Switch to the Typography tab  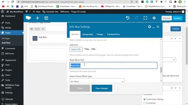pyautogui.click(x=88, y=34)
